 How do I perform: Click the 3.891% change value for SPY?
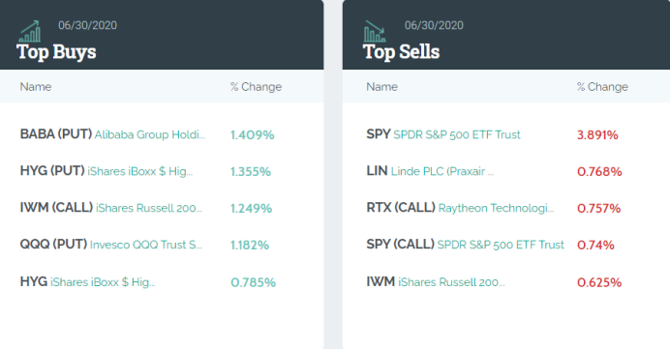pos(597,134)
